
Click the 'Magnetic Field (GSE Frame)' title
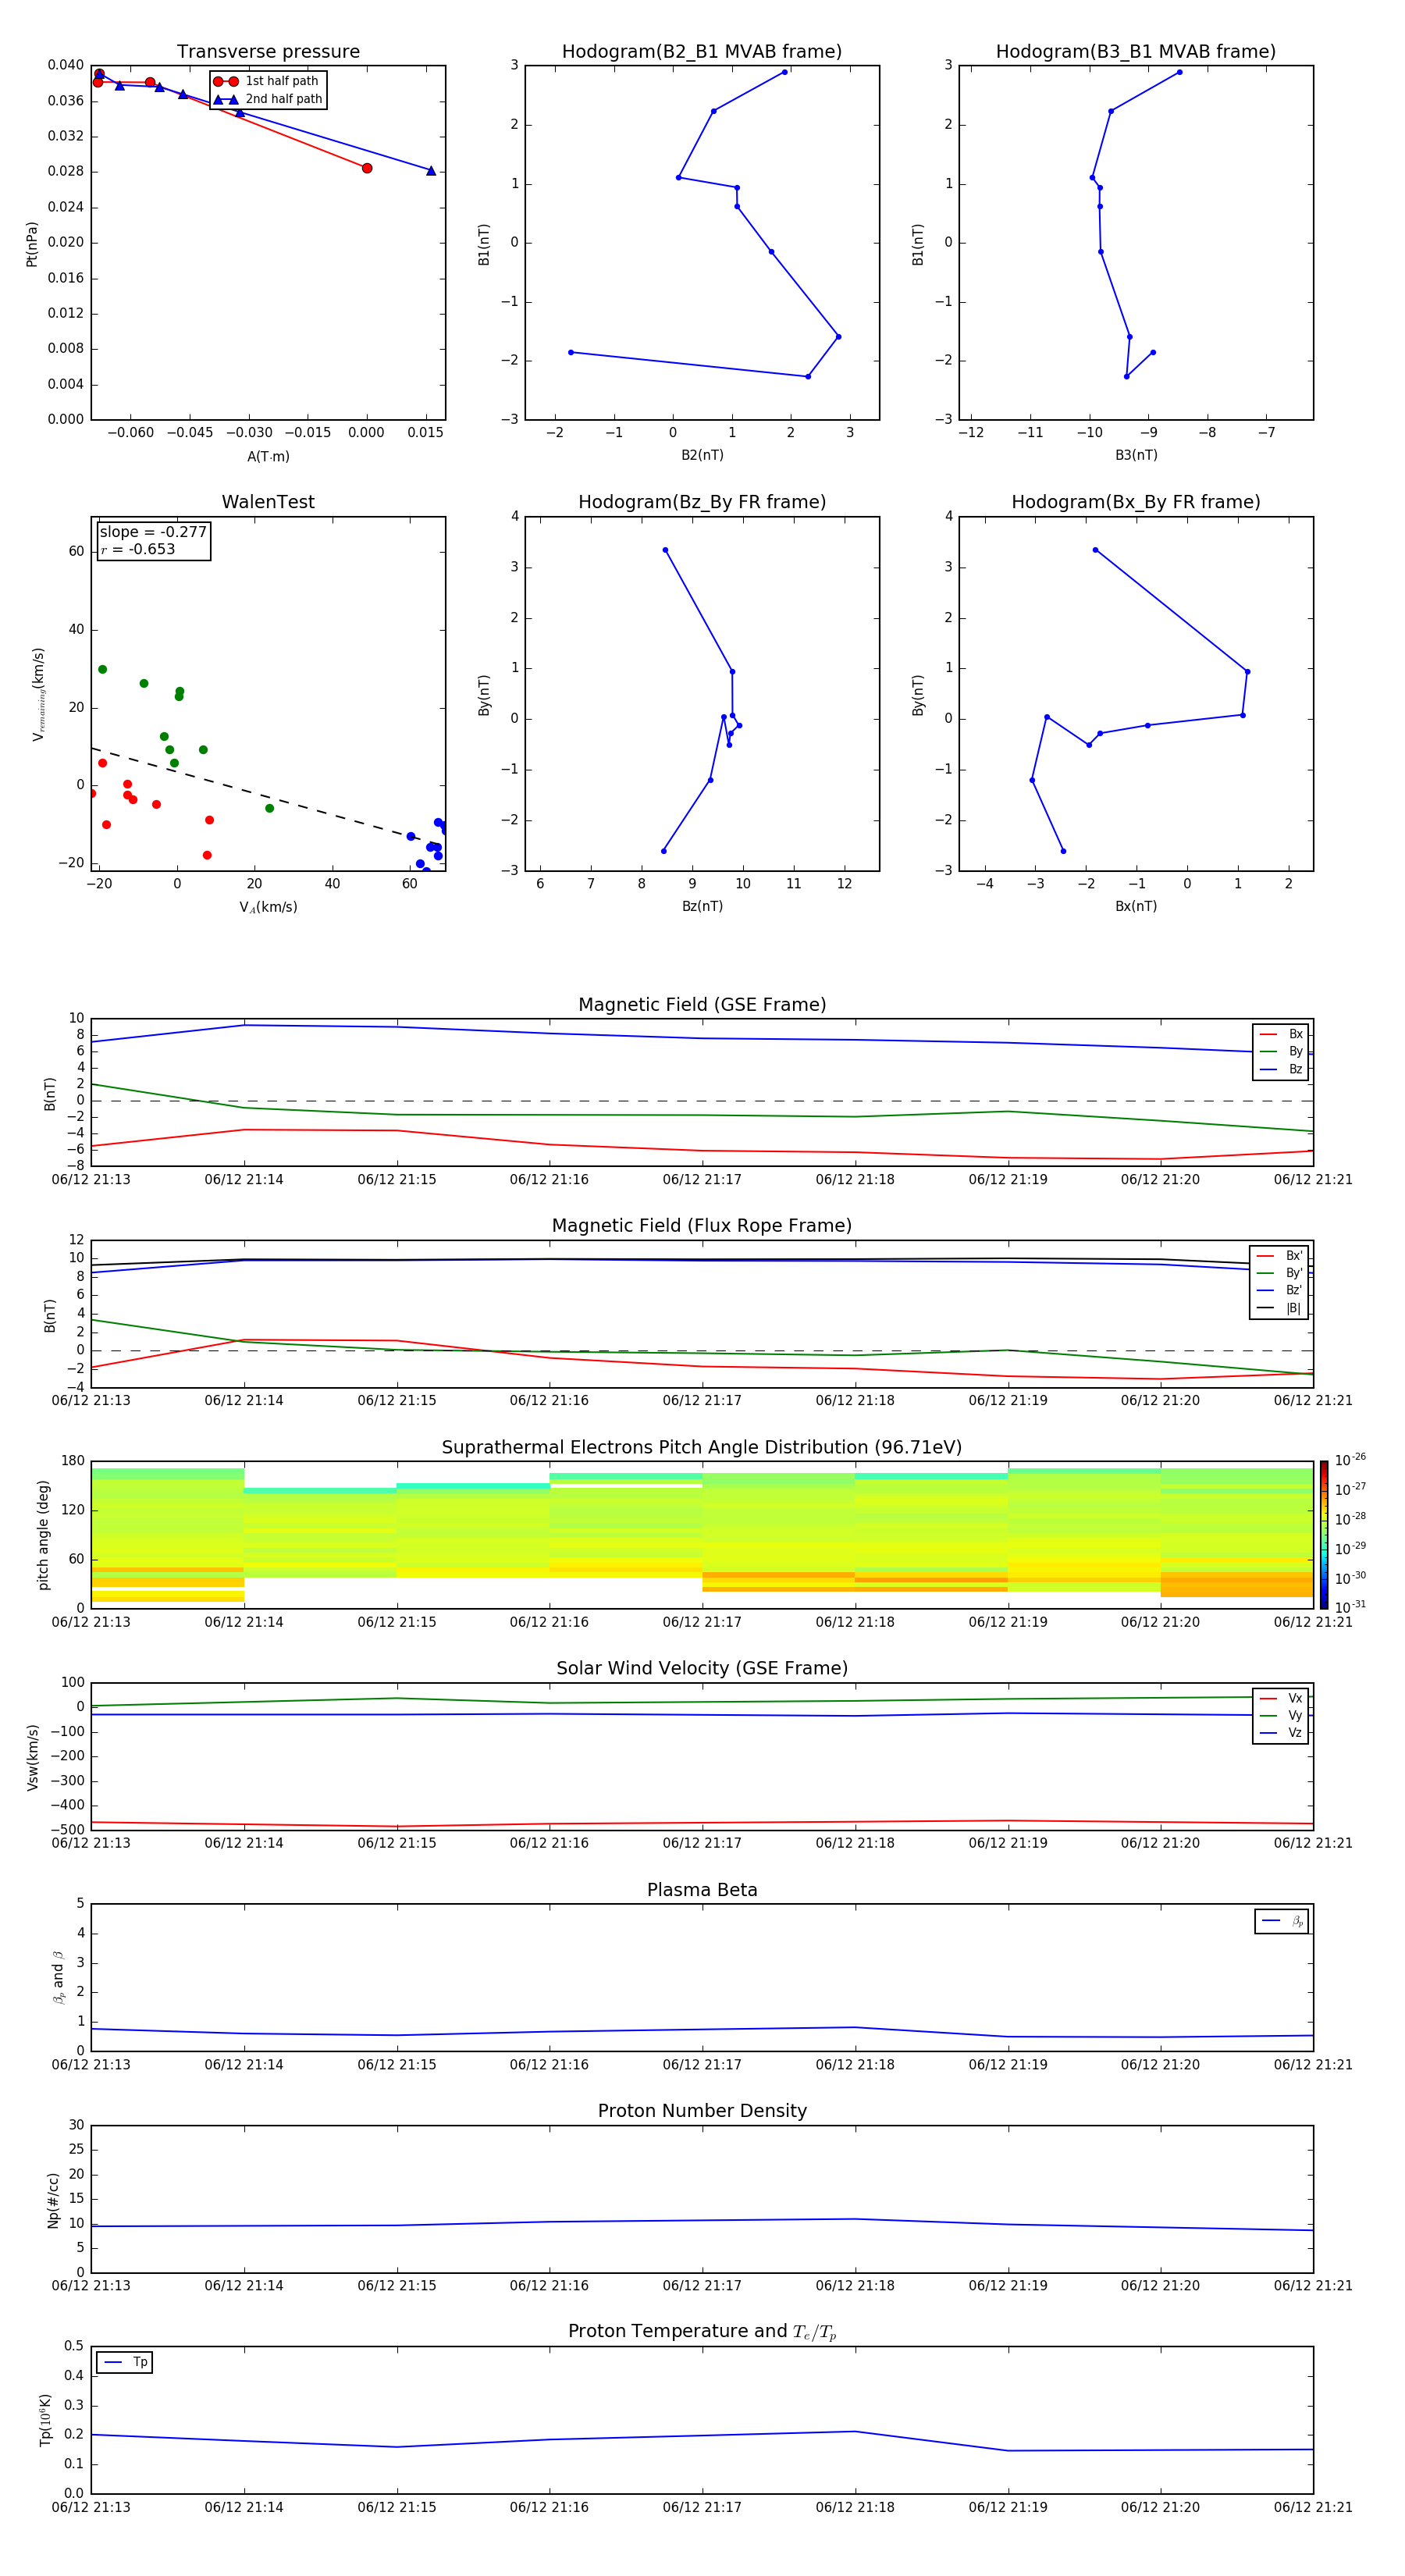tap(702, 1005)
